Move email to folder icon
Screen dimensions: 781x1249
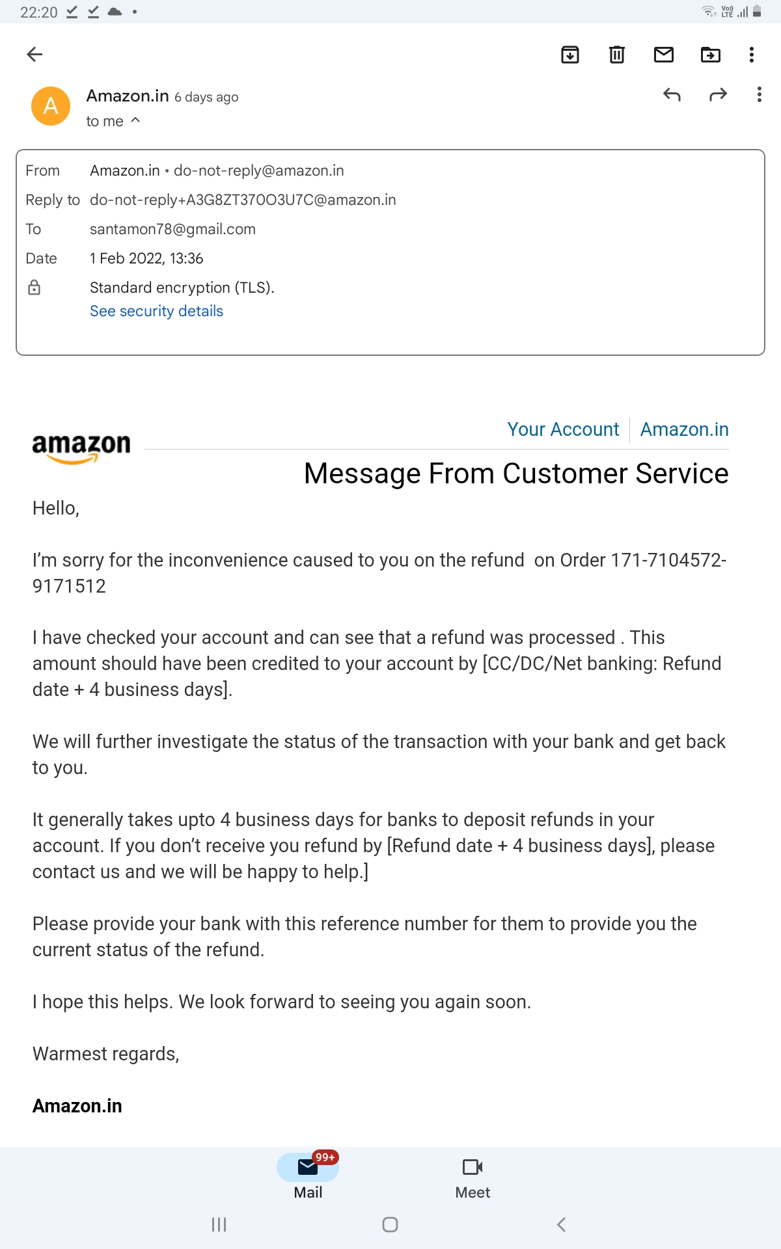tap(710, 55)
